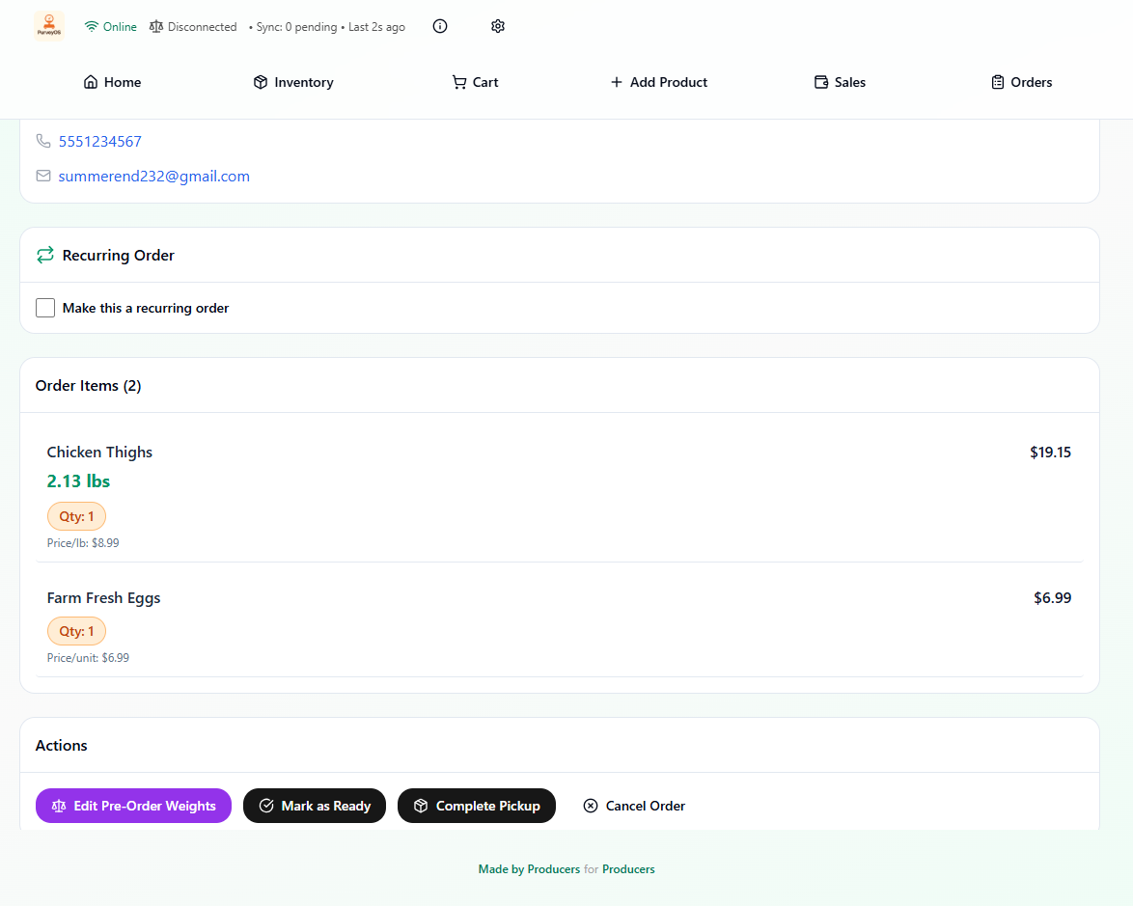The height and width of the screenshot is (906, 1133).
Task: Open the summerend232@gmail.com email link
Action: [153, 176]
